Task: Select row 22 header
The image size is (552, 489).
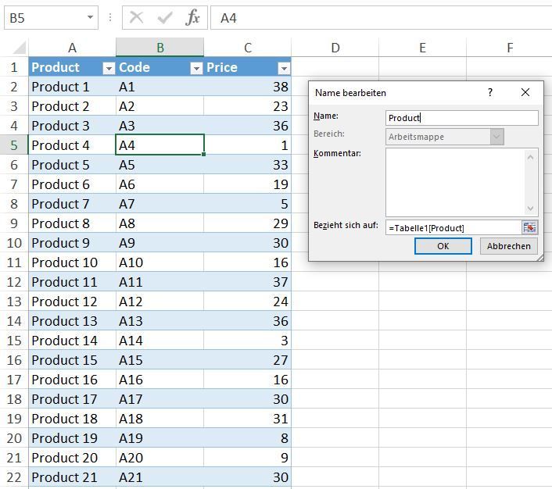Action: 14,477
